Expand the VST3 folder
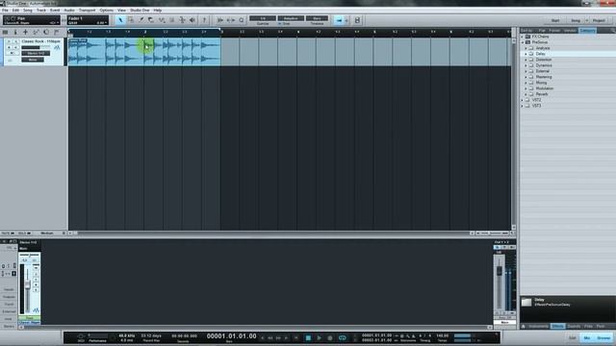This screenshot has width=616, height=346. (x=523, y=106)
